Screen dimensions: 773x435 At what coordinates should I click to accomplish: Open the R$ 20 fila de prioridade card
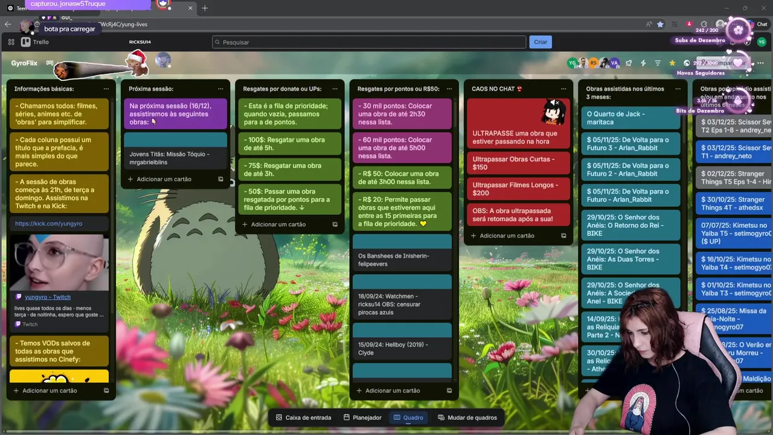(x=402, y=211)
